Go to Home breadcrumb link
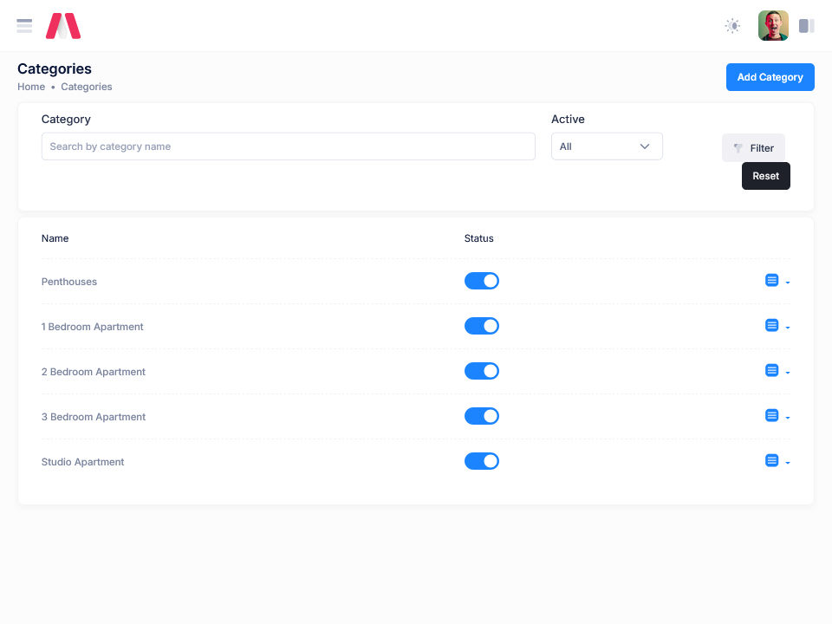 pyautogui.click(x=31, y=87)
